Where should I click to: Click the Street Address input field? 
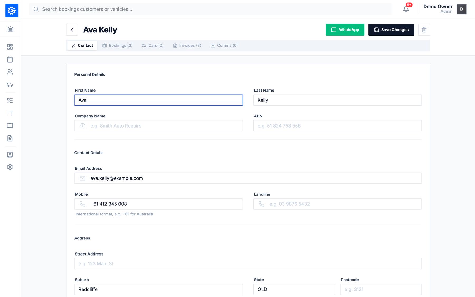pyautogui.click(x=248, y=264)
